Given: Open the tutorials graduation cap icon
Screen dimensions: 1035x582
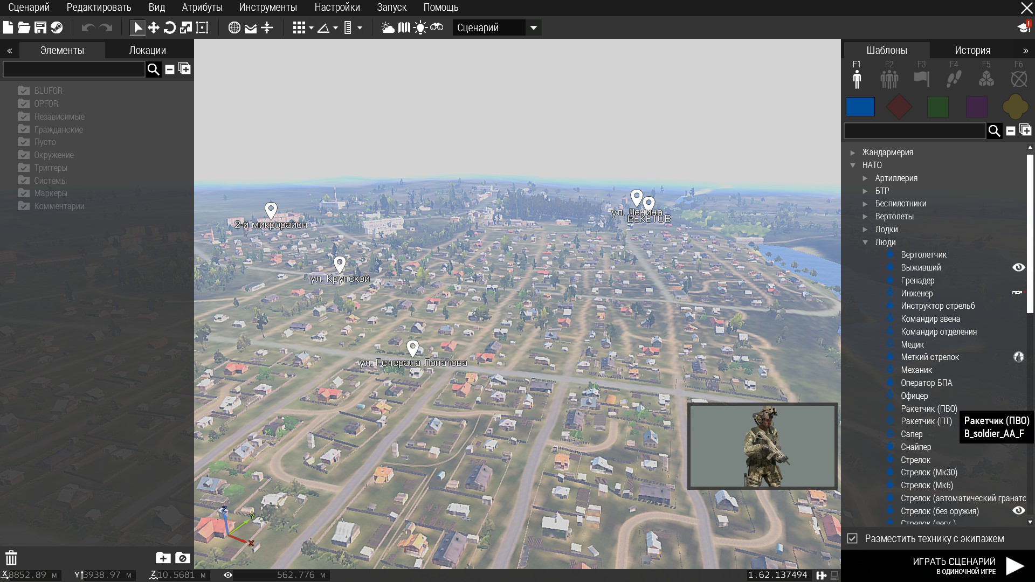Looking at the screenshot, I should (1024, 27).
